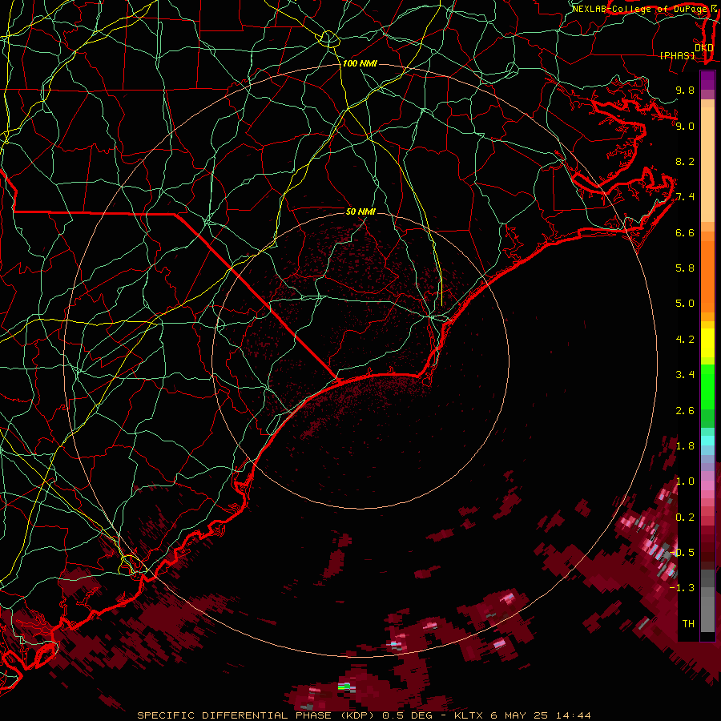
Task: Click the [PHAS] unit label above scale
Action: click(x=677, y=55)
